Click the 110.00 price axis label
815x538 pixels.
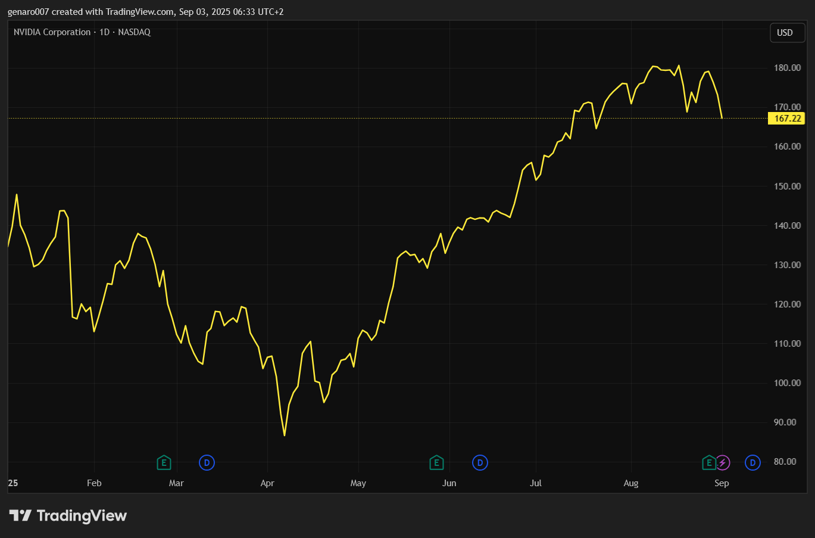787,343
